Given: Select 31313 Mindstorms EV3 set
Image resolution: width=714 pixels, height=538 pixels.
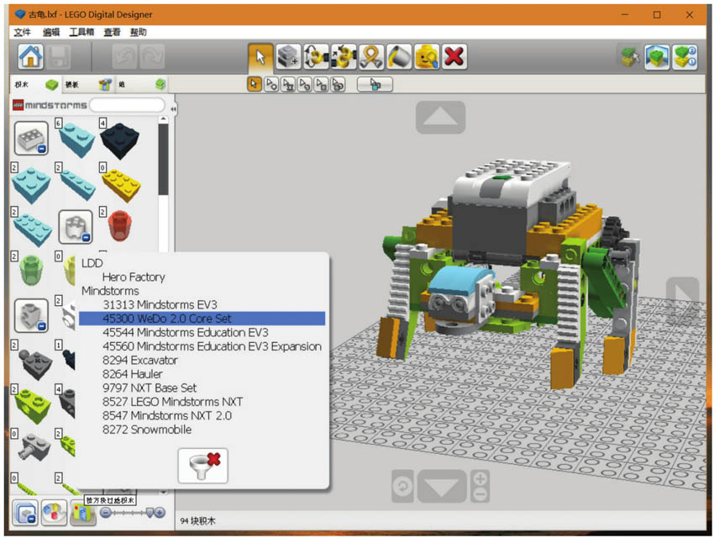Looking at the screenshot, I should [160, 304].
